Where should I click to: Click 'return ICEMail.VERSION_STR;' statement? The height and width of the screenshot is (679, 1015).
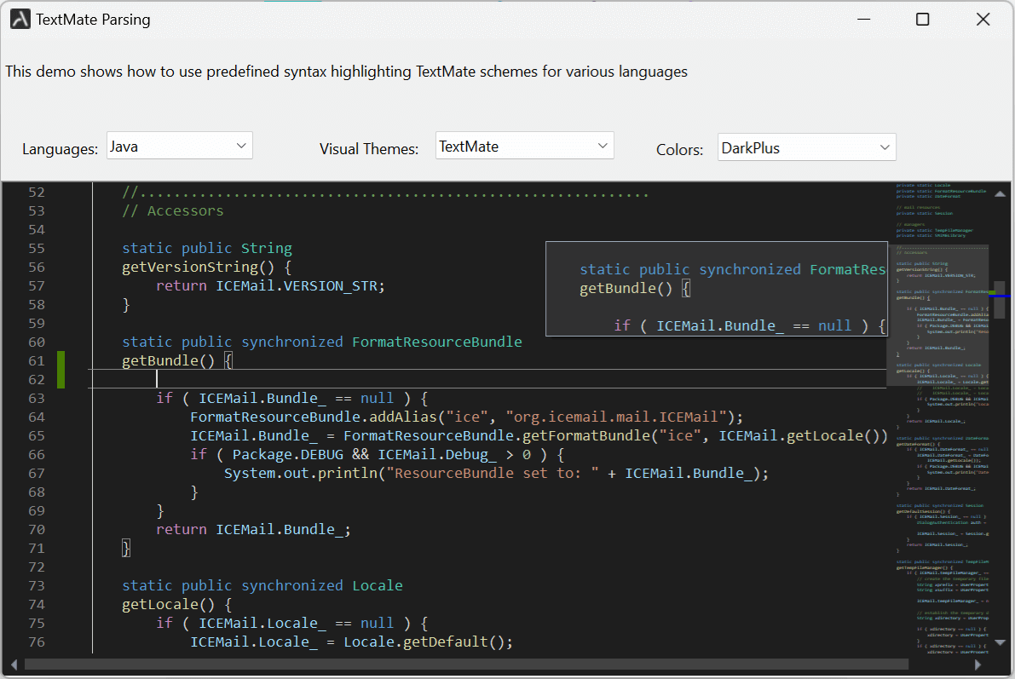[x=270, y=286]
